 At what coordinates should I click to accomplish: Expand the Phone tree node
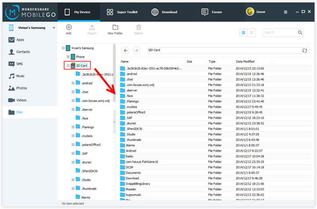(68, 57)
